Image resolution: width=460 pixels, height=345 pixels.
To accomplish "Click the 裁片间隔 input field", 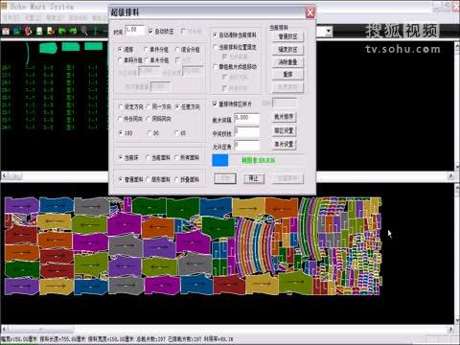I will [x=247, y=119].
